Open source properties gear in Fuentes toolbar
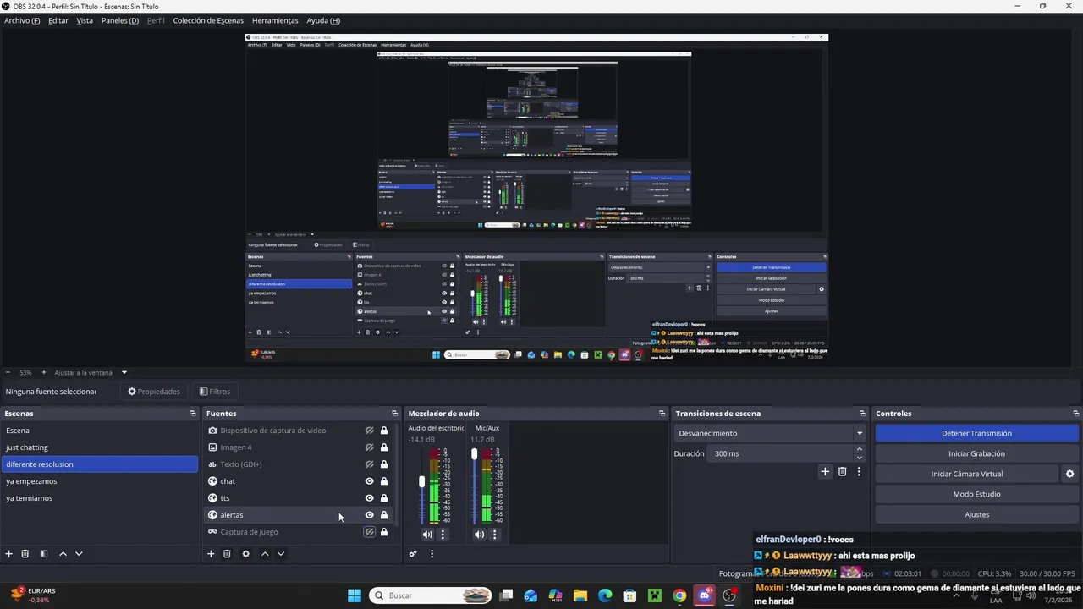1083x609 pixels. 245,554
